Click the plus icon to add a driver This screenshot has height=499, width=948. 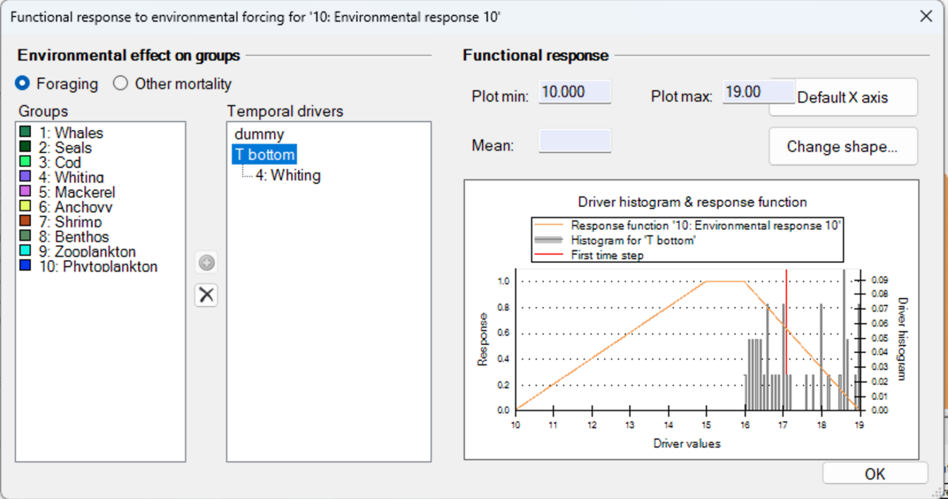pos(206,262)
